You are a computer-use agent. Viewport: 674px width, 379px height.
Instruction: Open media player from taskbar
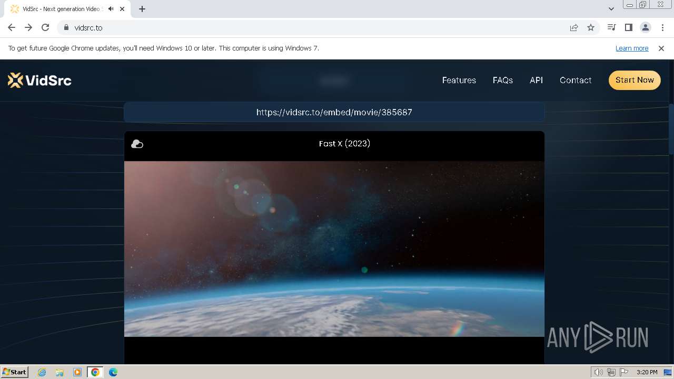coord(77,372)
